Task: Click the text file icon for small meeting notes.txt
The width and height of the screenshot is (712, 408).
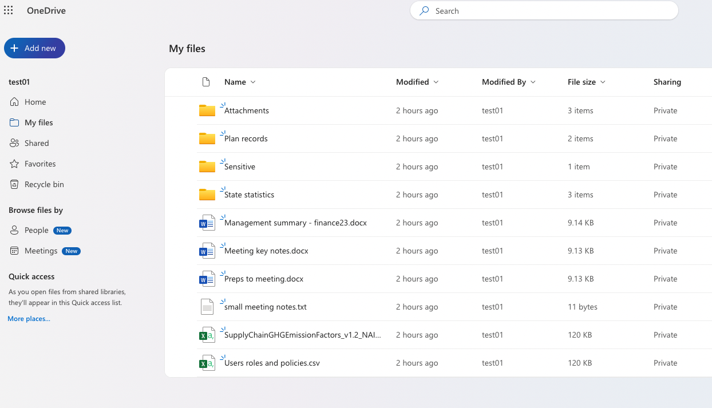Action: pyautogui.click(x=207, y=307)
